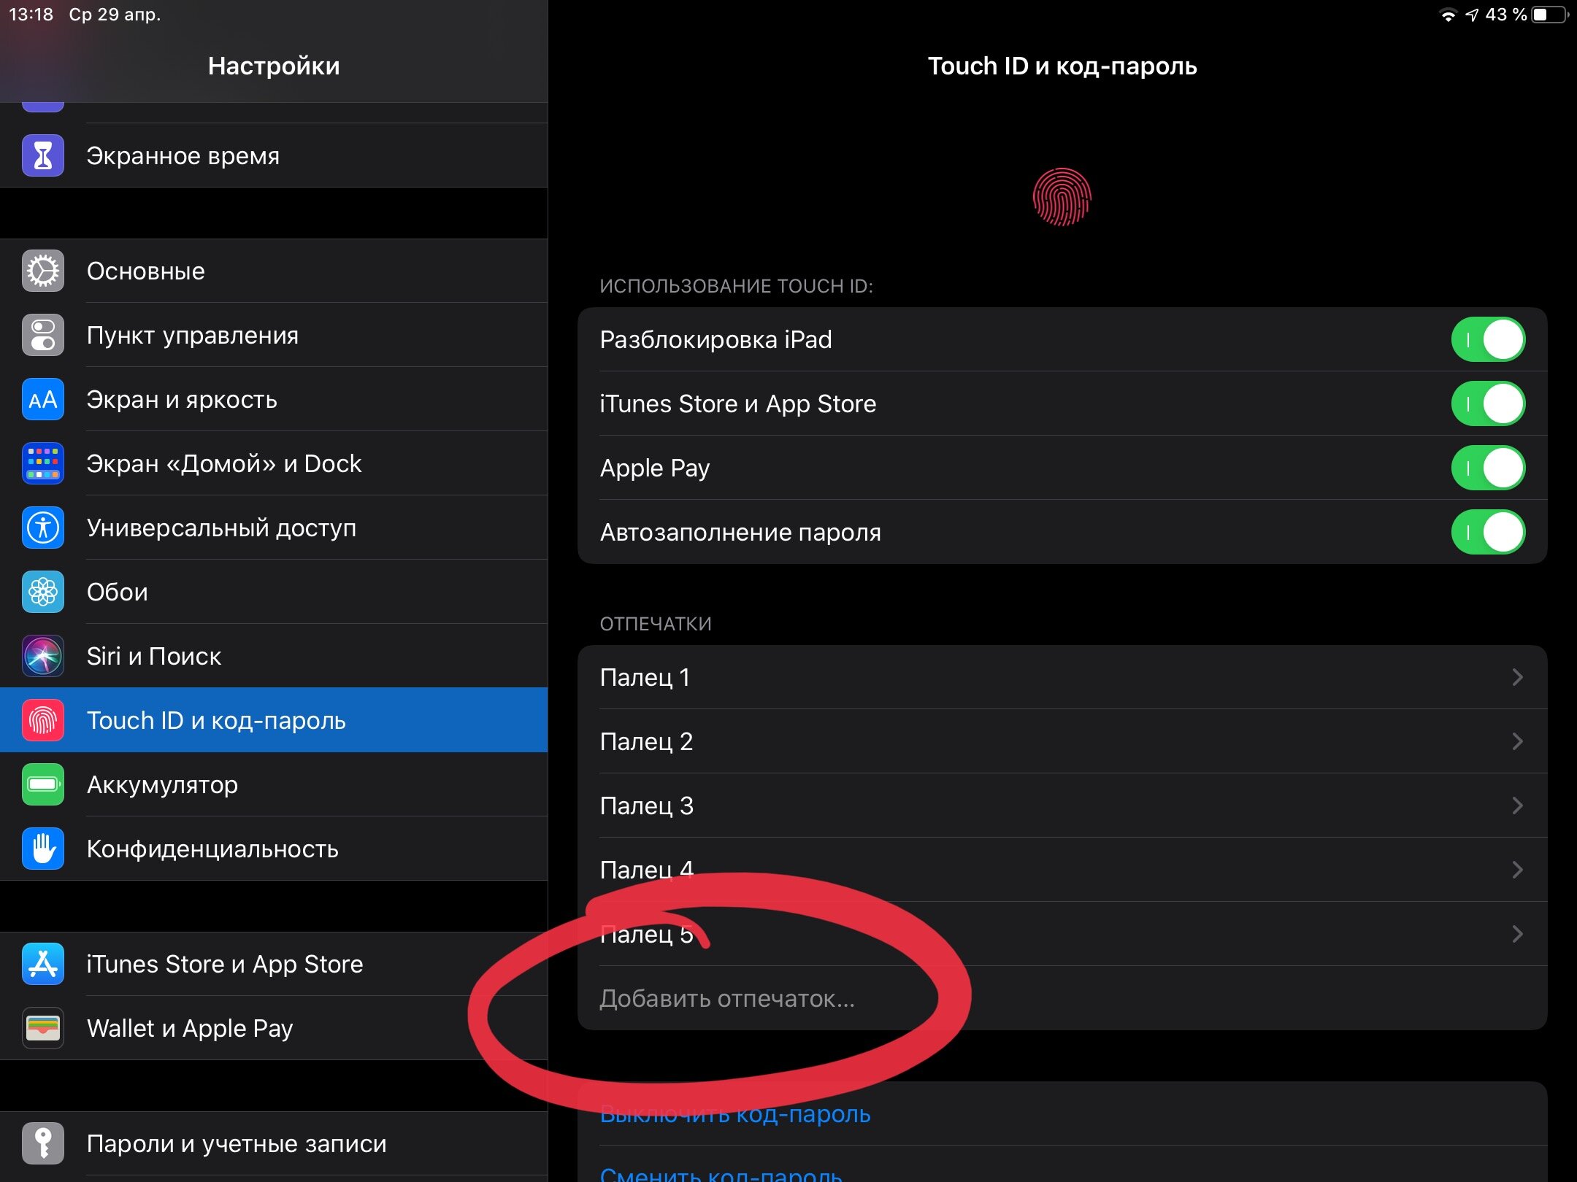Toggle Разблокировка iPad switch off
Screen dimensions: 1577x1182
coord(1488,340)
